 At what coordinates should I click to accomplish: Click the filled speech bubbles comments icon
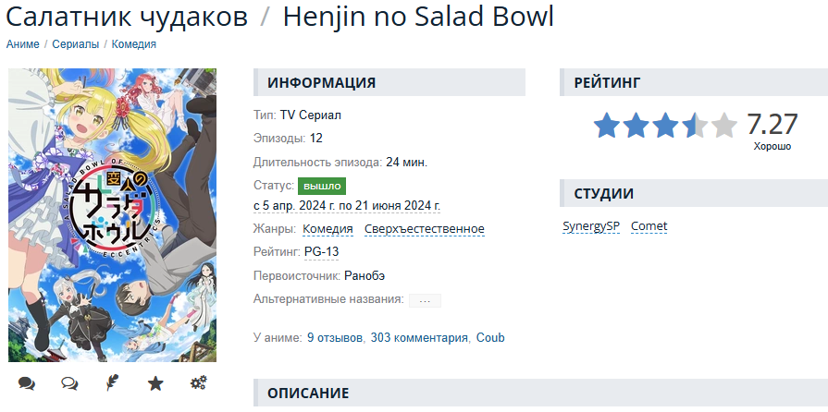click(27, 383)
